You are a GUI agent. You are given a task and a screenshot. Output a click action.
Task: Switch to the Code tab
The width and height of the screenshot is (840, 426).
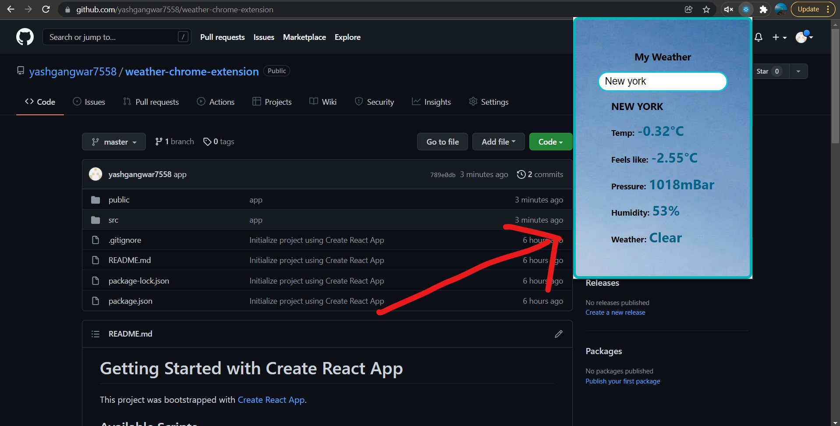(x=40, y=102)
